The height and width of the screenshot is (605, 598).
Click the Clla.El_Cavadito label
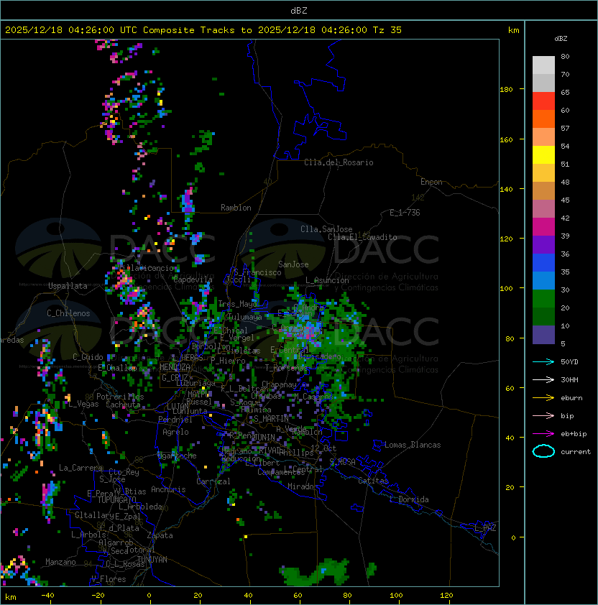[x=362, y=237]
